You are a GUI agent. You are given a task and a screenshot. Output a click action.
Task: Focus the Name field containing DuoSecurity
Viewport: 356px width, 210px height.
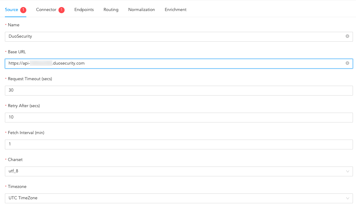(174, 36)
